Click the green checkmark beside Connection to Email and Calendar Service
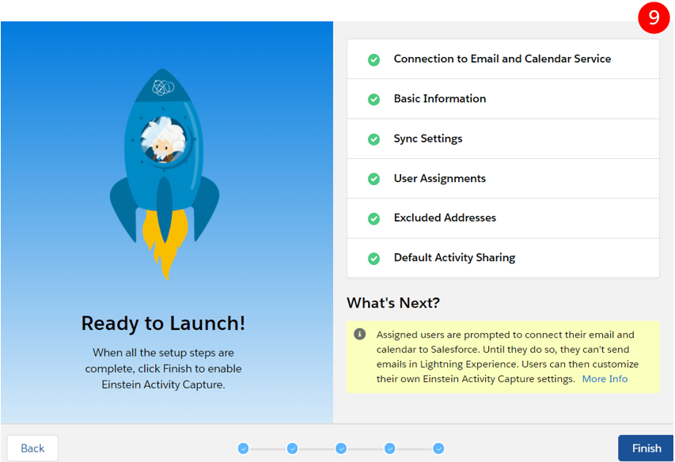Viewport: 675px width, 462px height. (x=374, y=60)
